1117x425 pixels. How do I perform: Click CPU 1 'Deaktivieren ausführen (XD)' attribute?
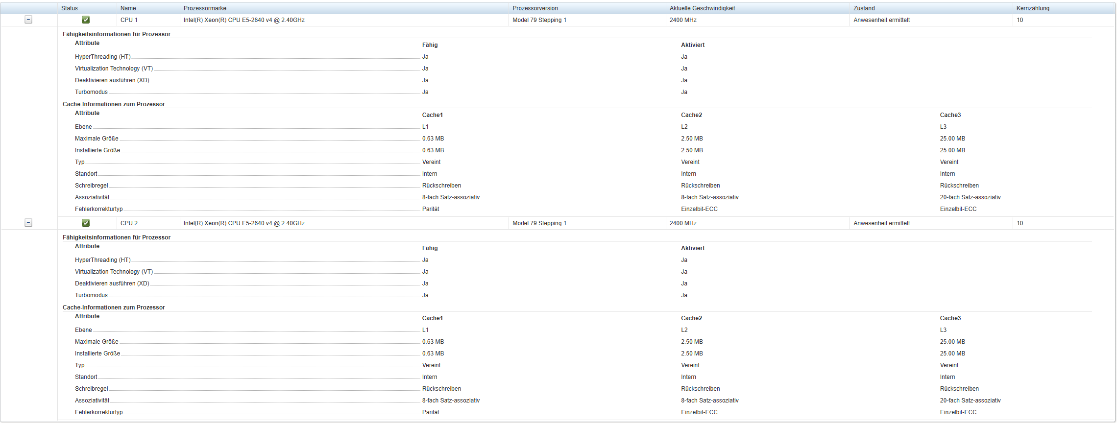click(x=112, y=80)
